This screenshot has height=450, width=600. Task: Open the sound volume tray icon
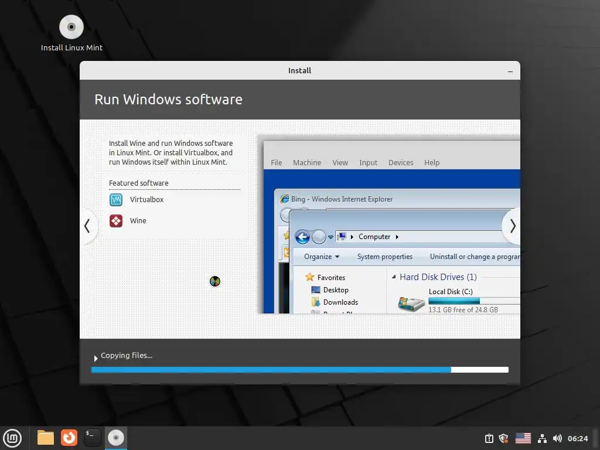pyautogui.click(x=557, y=438)
